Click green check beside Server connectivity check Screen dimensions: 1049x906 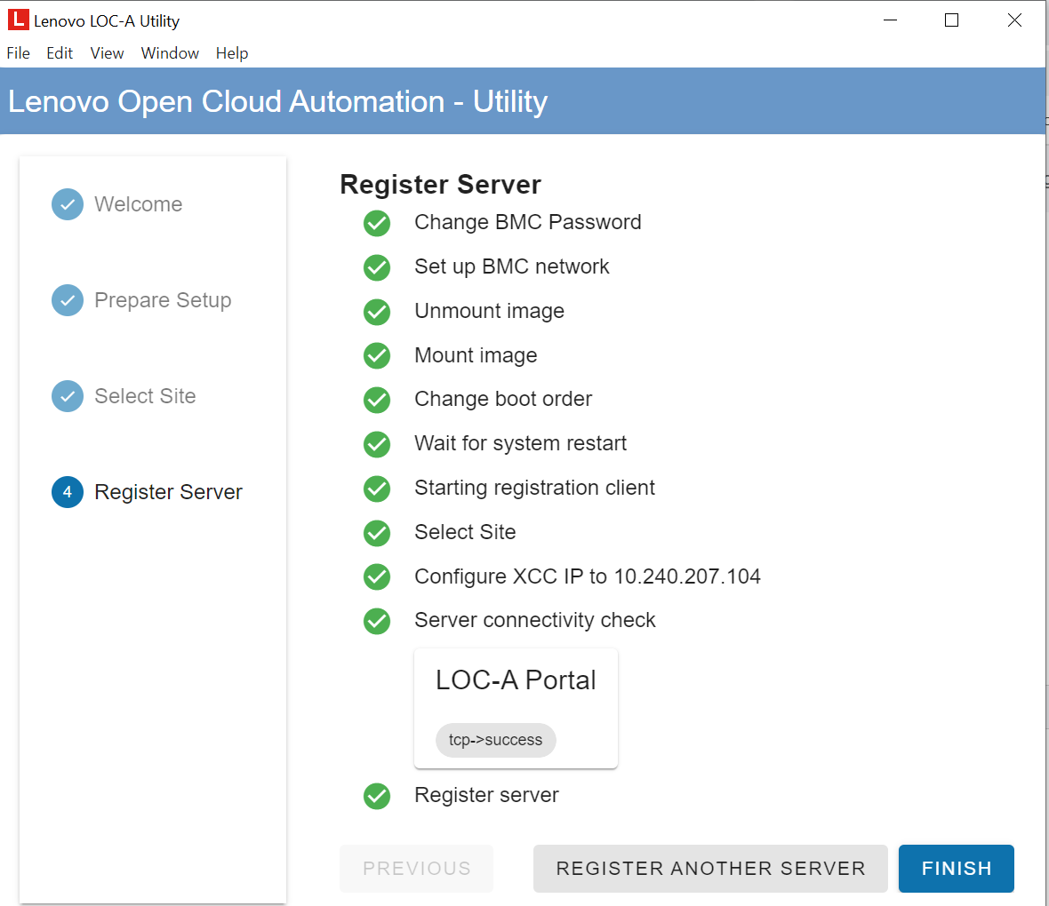(377, 621)
